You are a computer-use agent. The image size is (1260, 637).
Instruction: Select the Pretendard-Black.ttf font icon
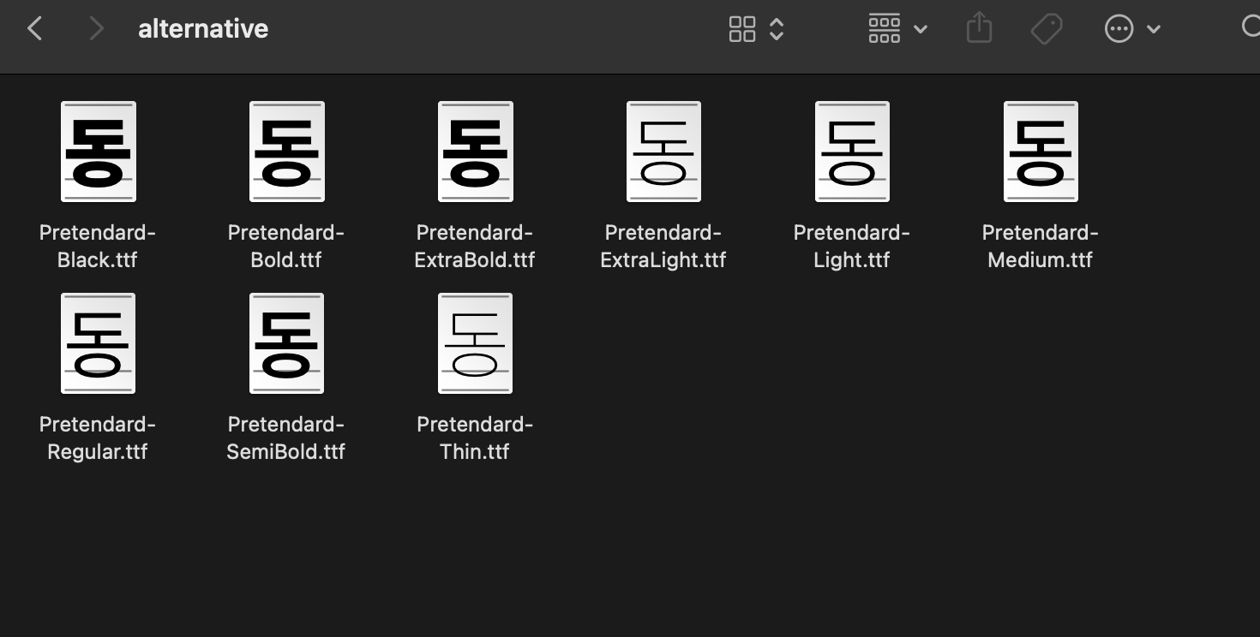99,152
